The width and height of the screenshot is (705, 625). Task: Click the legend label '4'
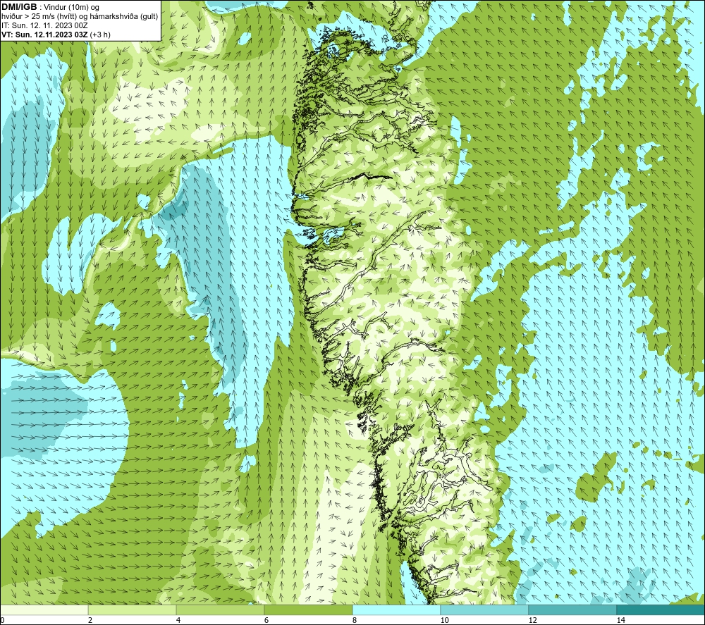pyautogui.click(x=178, y=620)
